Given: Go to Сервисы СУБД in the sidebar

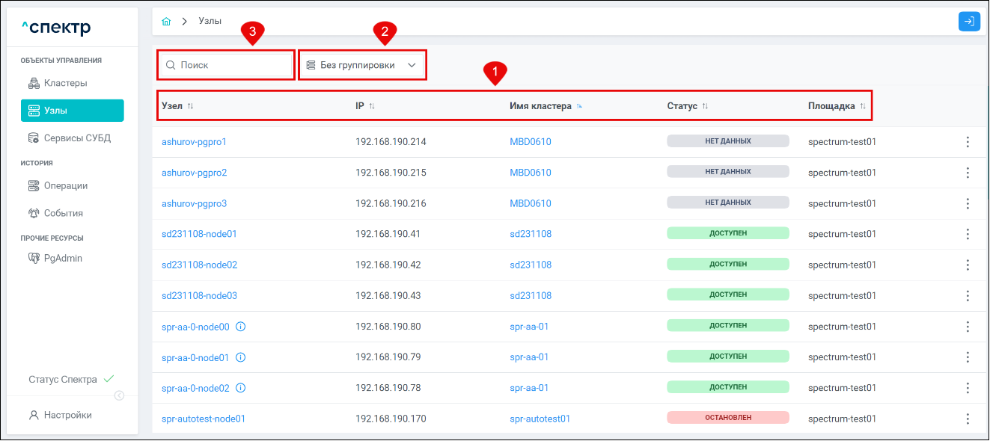Looking at the screenshot, I should coord(77,138).
